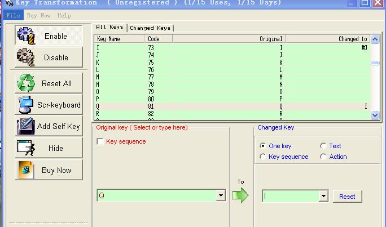Enable the Key sequence checkbox
Screen dimensions: 386x227
(x=100, y=142)
